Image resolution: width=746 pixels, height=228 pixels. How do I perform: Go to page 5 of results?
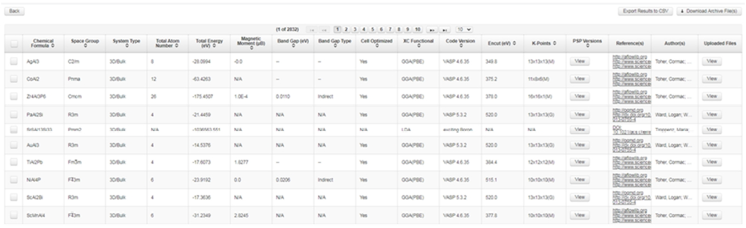[372, 29]
